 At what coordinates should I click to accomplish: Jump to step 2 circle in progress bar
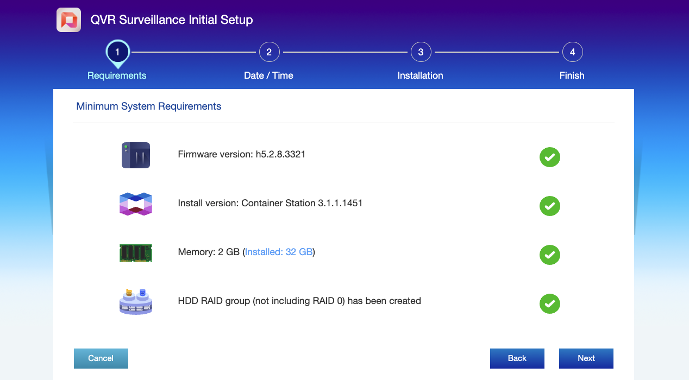tap(269, 52)
